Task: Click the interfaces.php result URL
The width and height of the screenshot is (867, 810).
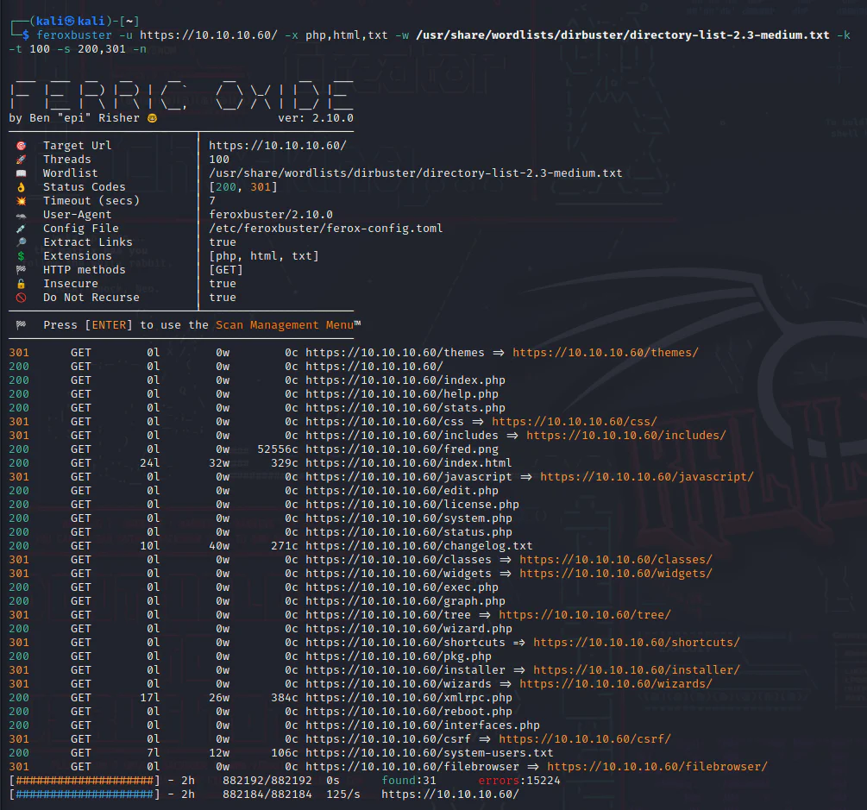Action: (423, 725)
